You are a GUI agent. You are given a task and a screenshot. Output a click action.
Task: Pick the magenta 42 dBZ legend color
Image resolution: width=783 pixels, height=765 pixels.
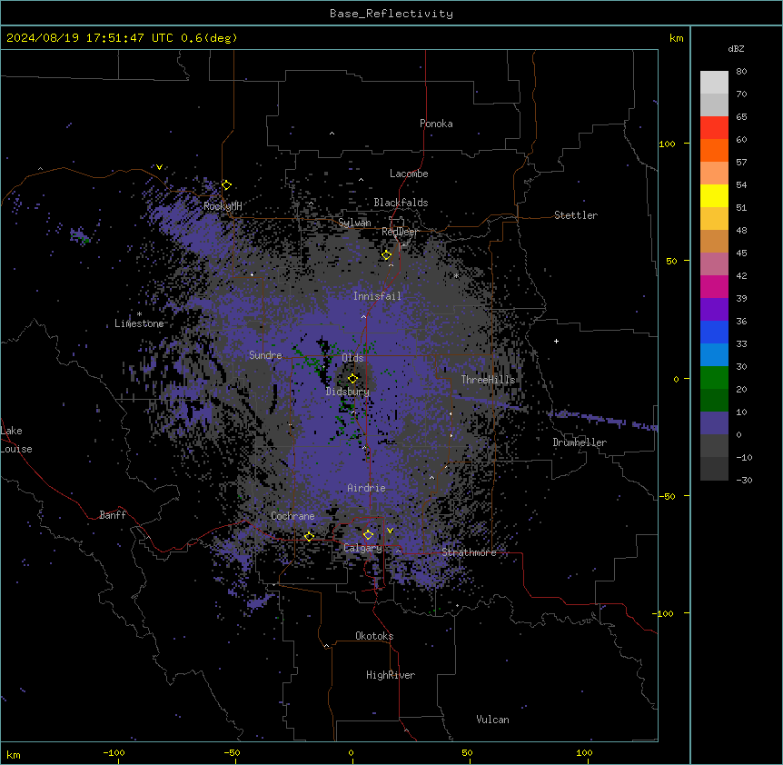point(714,286)
